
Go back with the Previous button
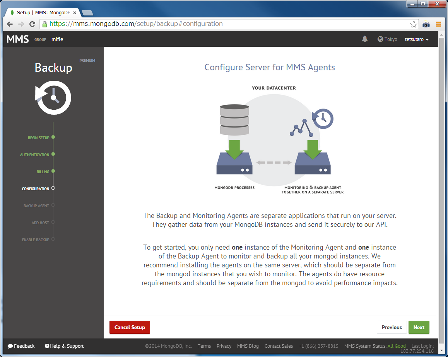click(392, 327)
